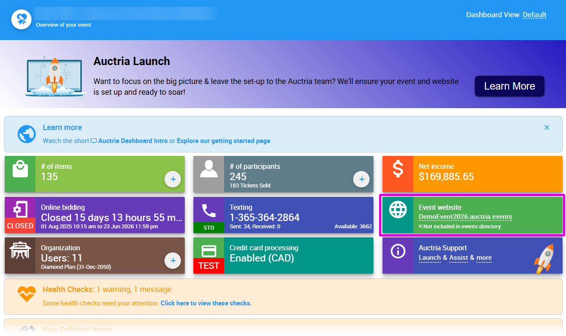566x336 pixels.
Task: Click the texting number 1-365-364-2864
Action: 265,218
